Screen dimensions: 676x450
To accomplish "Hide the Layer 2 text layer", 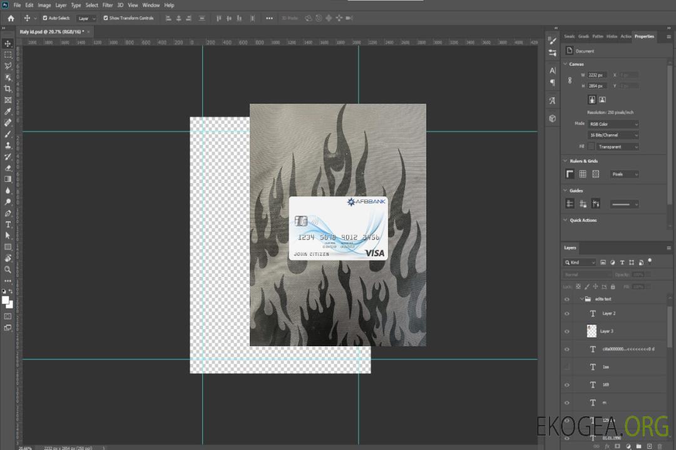I will pos(567,314).
